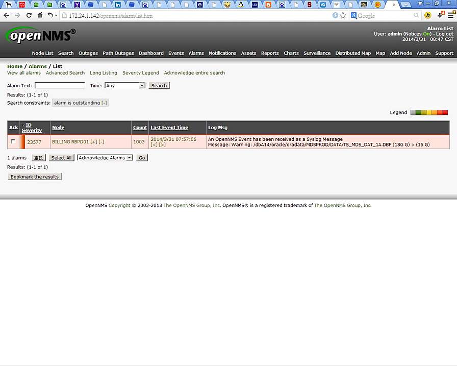
Task: Open Distributed Map in the navigation bar
Action: (x=353, y=53)
